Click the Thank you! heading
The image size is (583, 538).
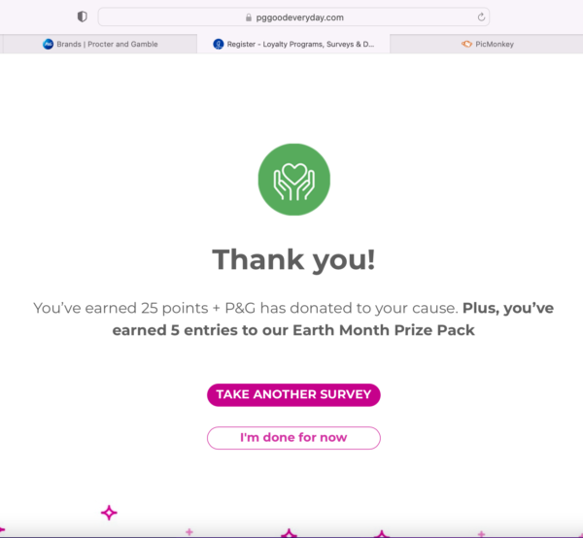[x=293, y=259]
